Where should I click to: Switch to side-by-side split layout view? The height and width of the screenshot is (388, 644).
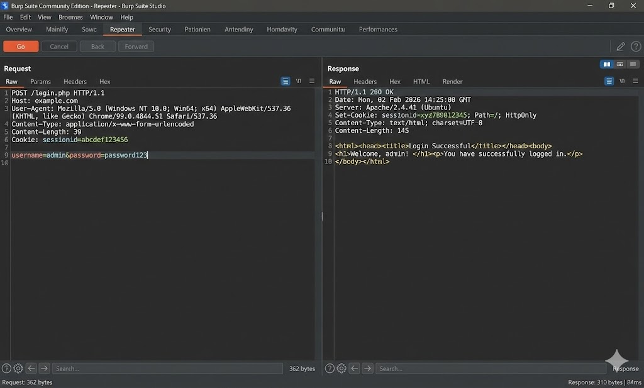(x=607, y=64)
